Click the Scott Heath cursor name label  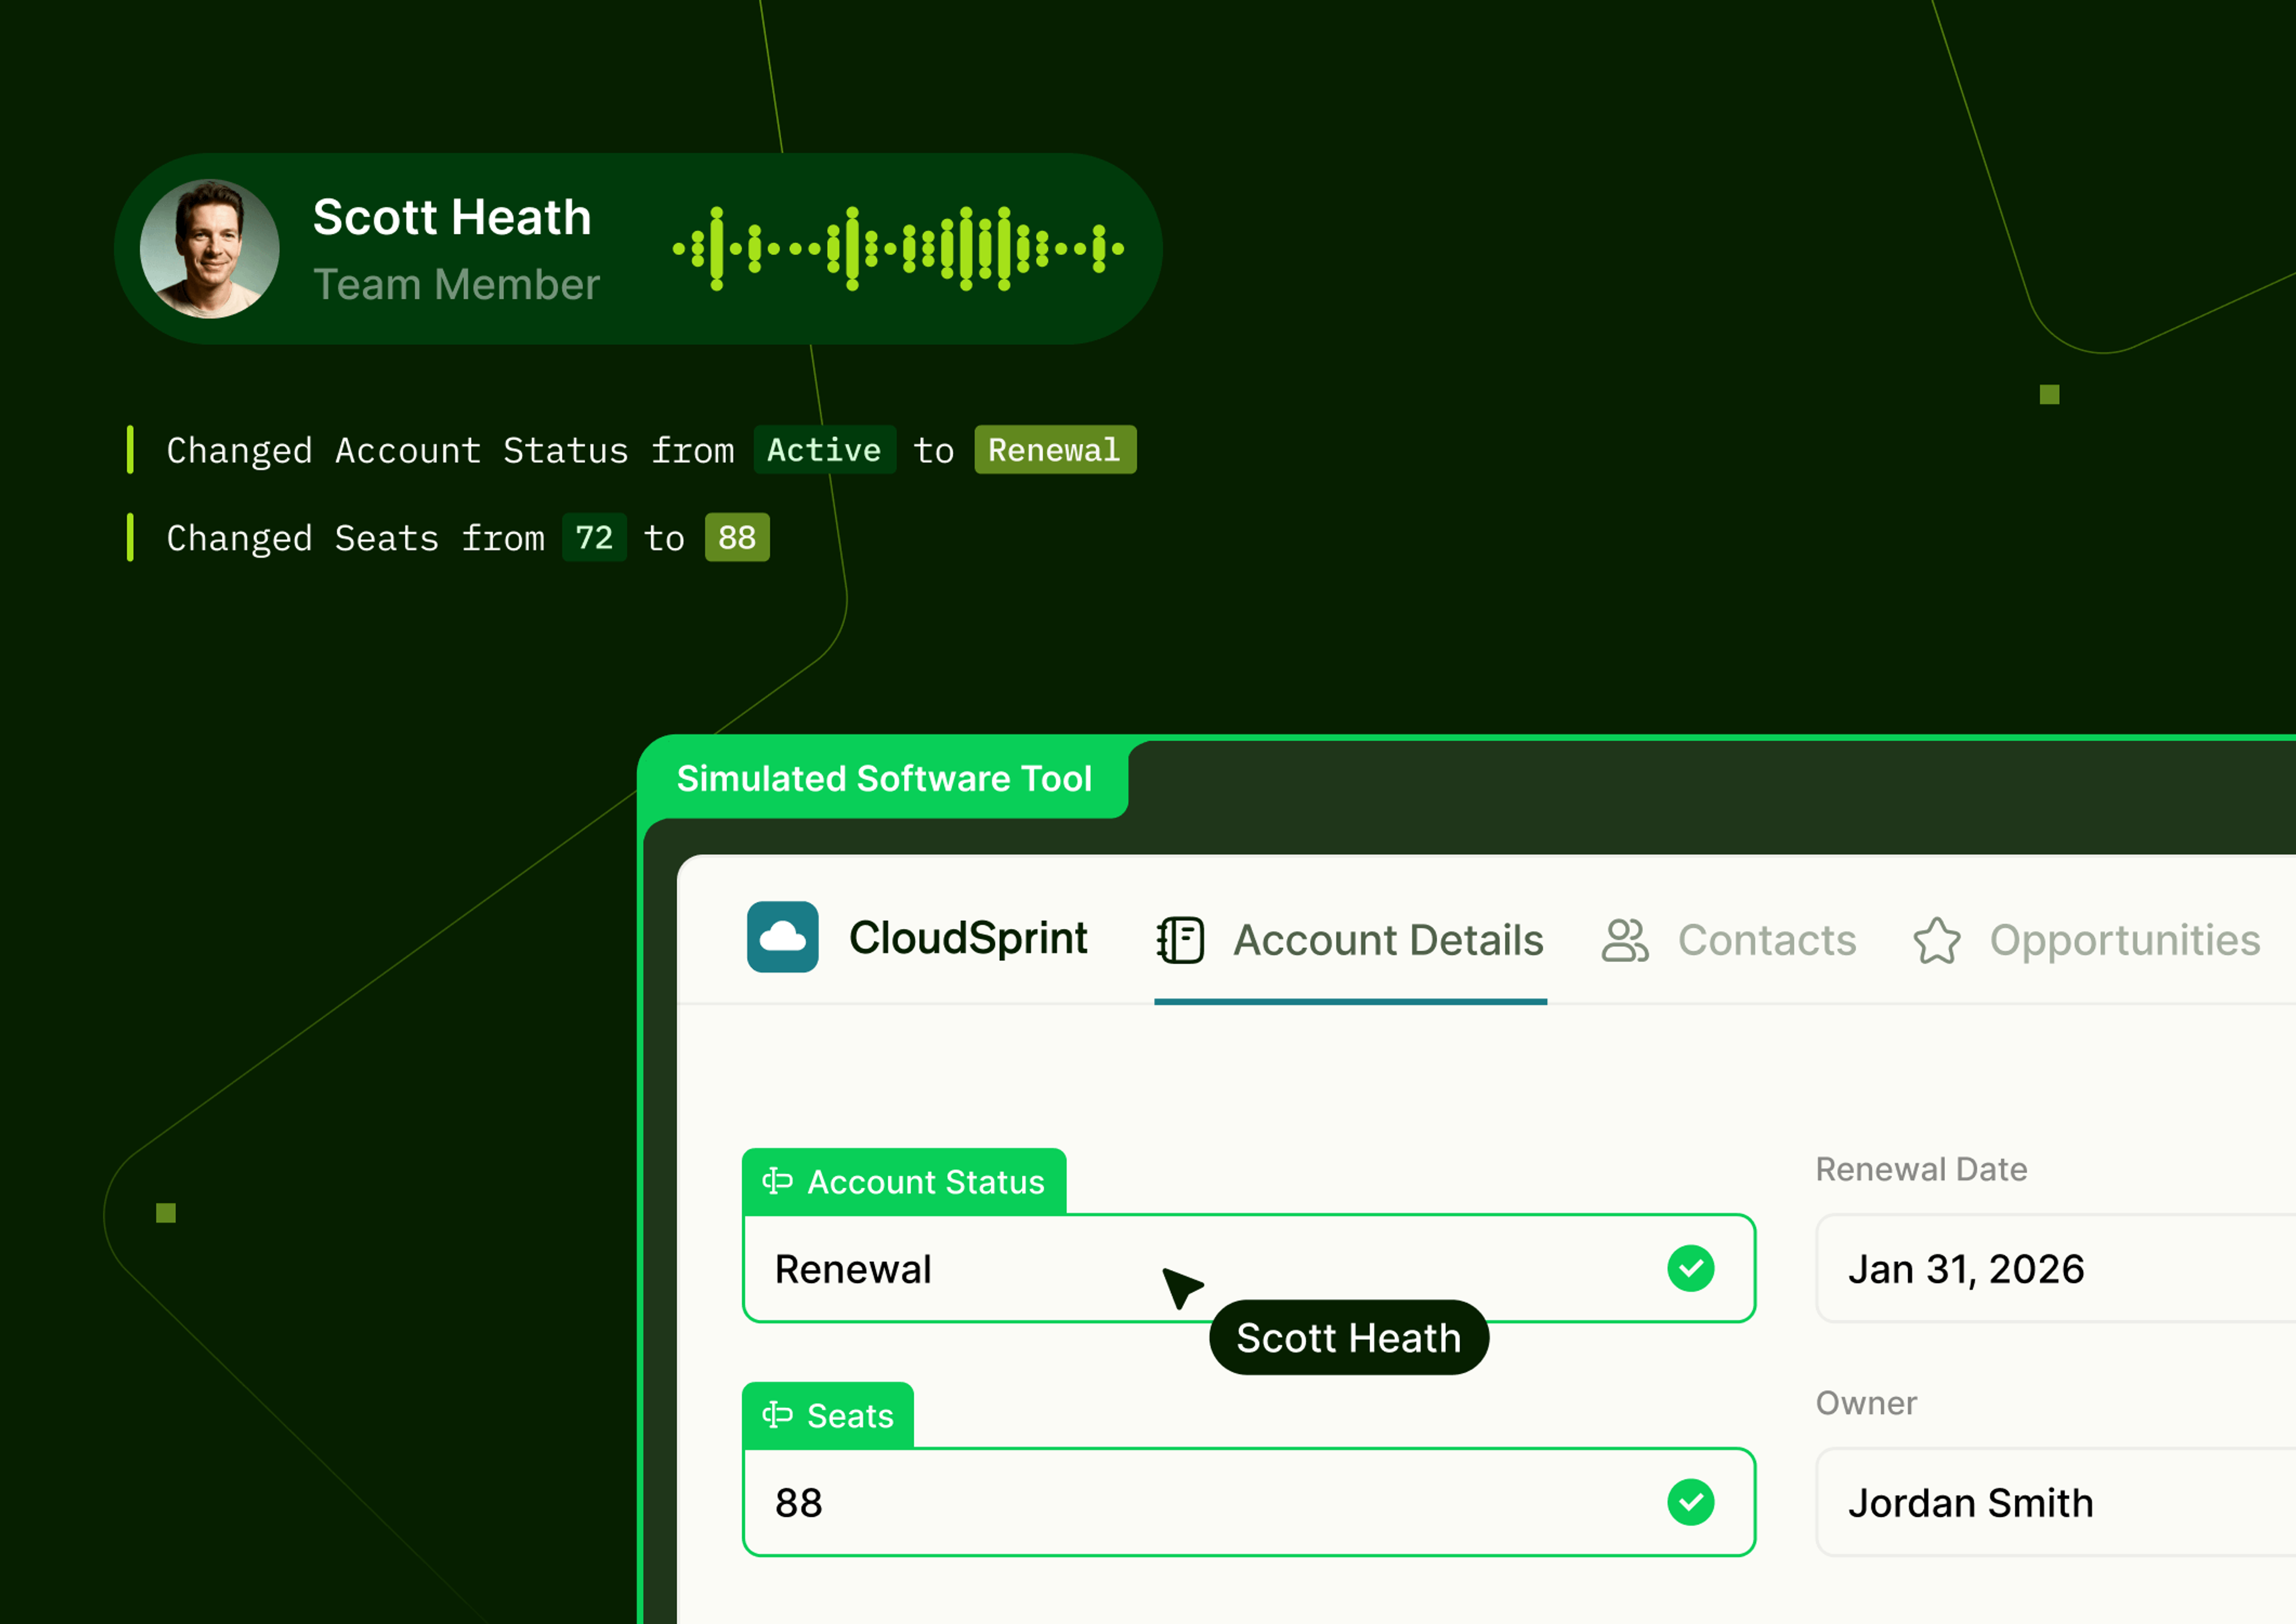click(1348, 1338)
